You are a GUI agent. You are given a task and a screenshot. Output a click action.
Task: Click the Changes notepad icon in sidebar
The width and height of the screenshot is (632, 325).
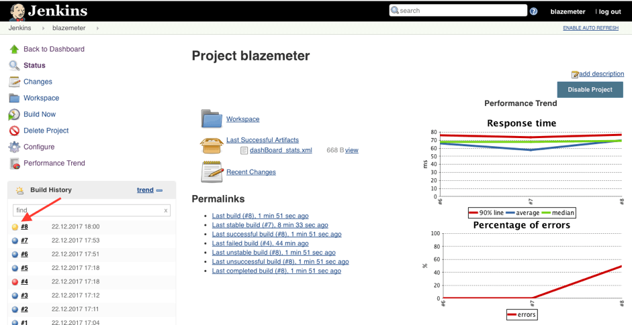pos(14,82)
